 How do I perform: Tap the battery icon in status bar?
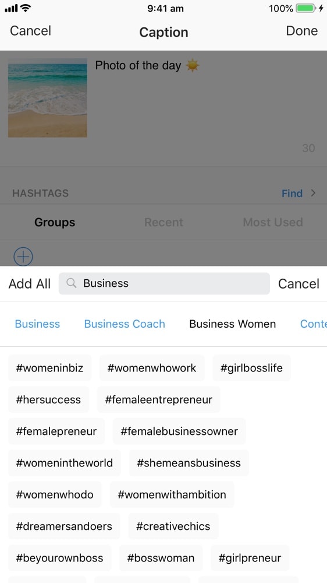pos(306,8)
